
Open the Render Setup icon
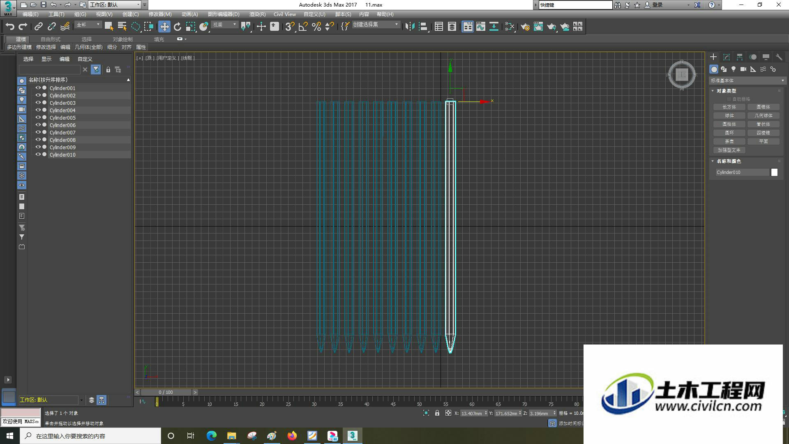coord(525,27)
